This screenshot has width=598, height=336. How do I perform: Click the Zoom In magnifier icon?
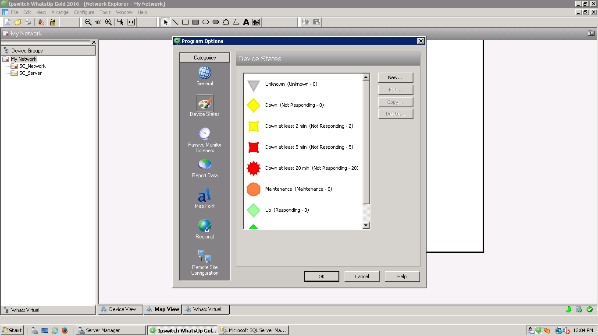pos(108,22)
